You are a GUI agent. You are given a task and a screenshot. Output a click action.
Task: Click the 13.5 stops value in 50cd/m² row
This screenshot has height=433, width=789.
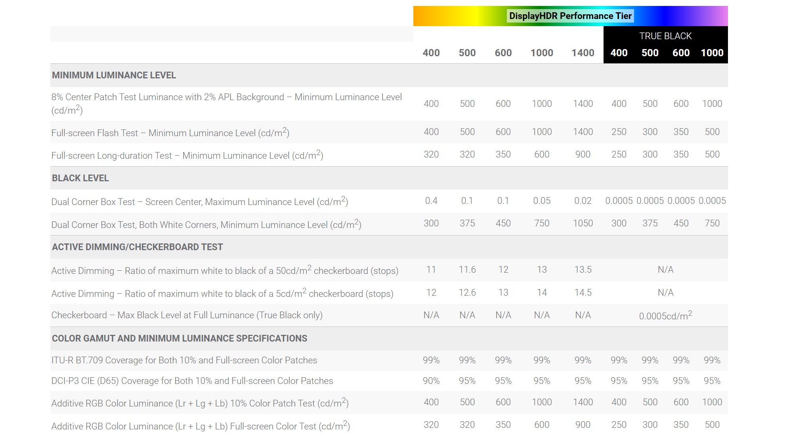point(583,270)
